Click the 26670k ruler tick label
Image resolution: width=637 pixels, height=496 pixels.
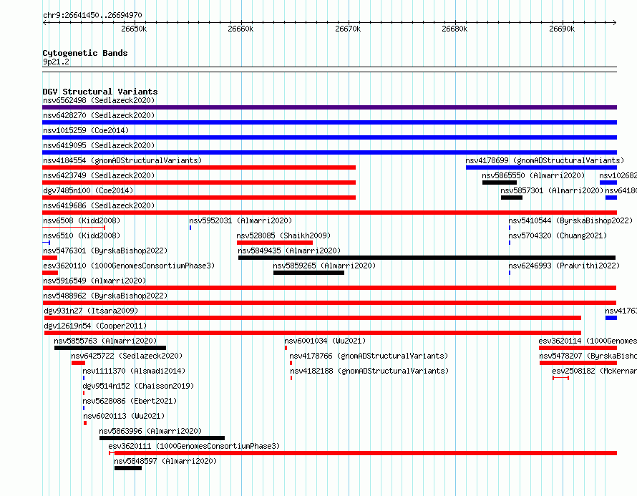coord(348,29)
